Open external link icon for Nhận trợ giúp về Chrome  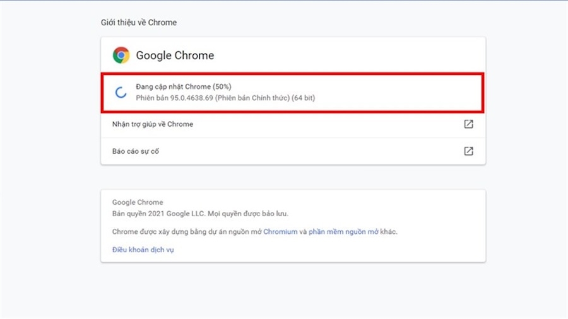(x=468, y=124)
